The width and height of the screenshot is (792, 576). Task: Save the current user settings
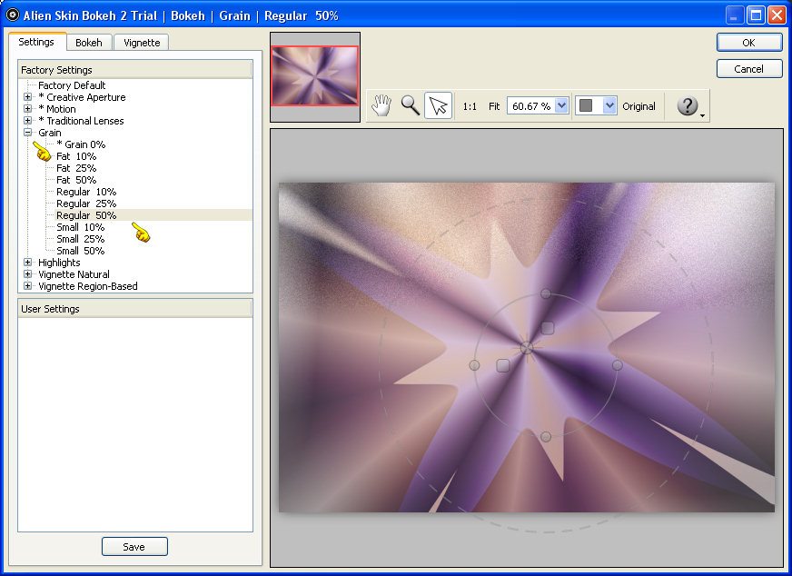tap(134, 546)
